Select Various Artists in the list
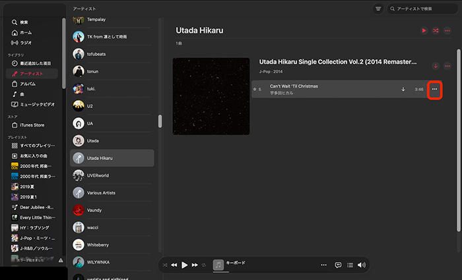 coord(112,193)
